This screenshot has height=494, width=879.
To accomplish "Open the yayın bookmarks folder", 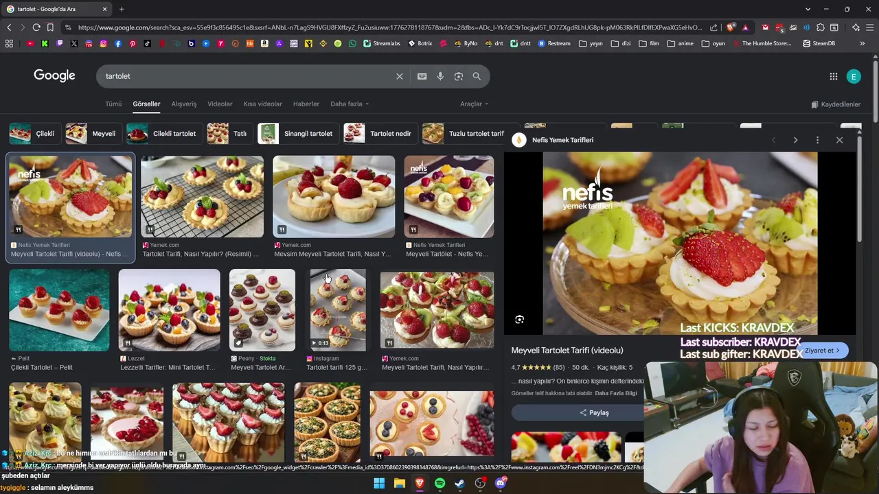I will pos(591,43).
